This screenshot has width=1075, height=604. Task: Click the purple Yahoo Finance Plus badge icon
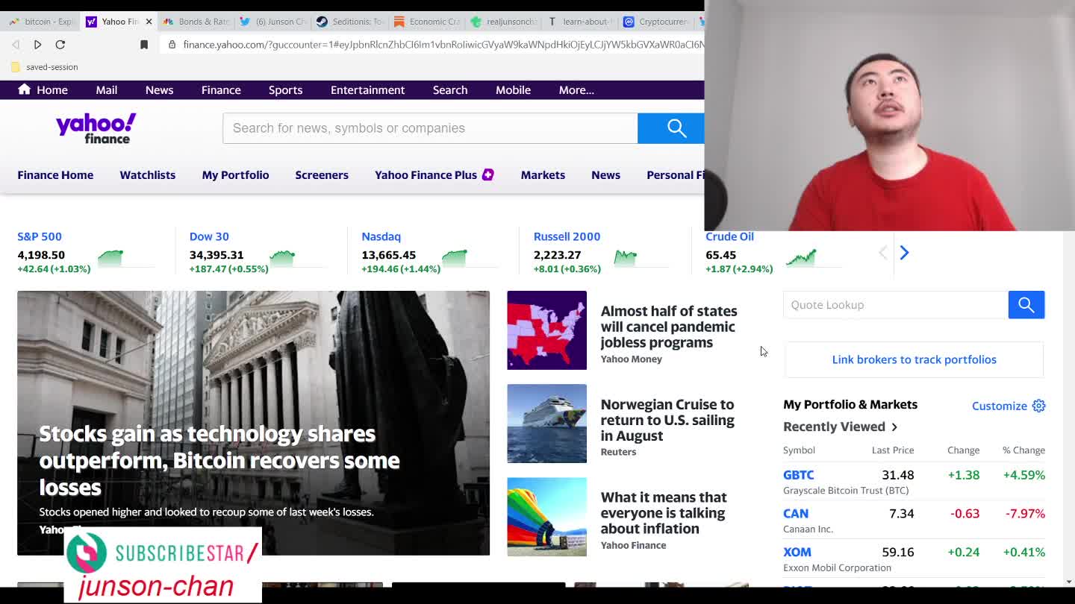point(487,175)
